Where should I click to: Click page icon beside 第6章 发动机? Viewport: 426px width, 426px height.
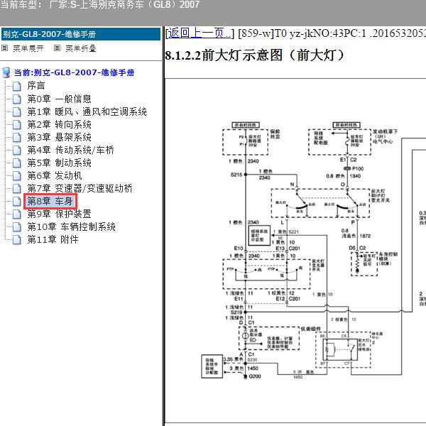click(16, 175)
